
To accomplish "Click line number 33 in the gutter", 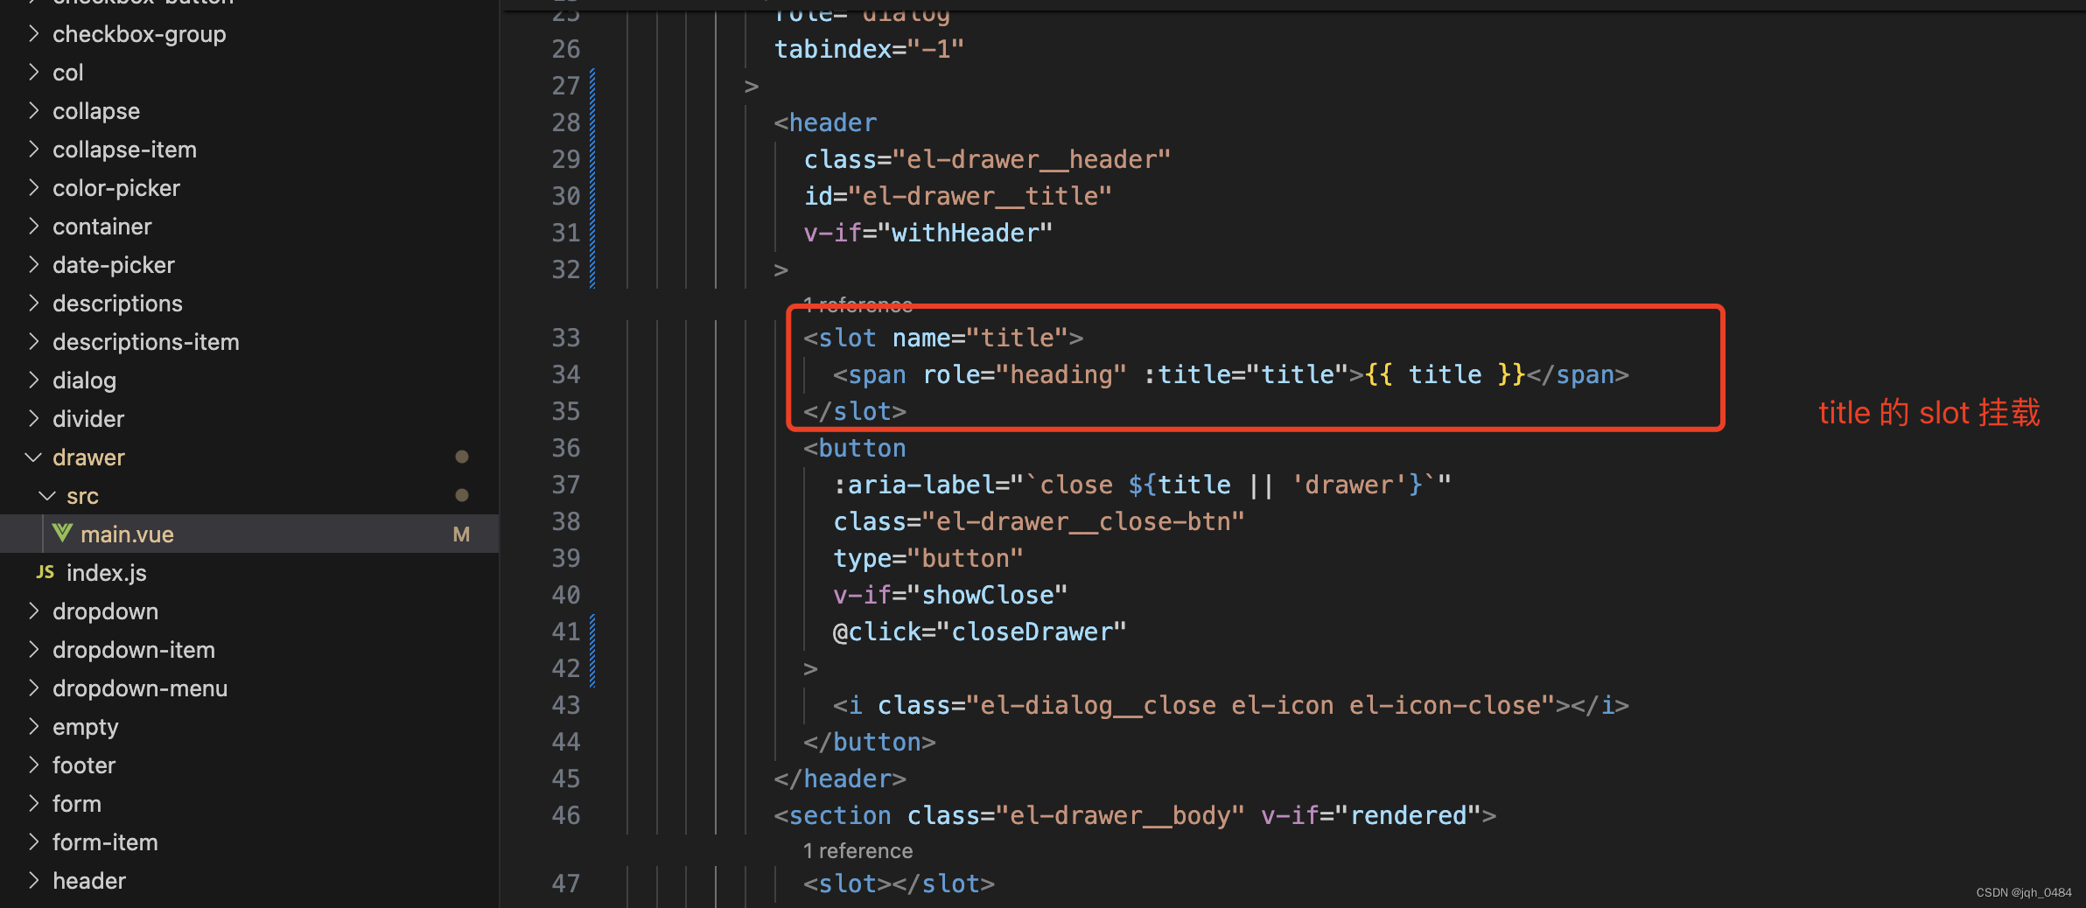I will (566, 338).
